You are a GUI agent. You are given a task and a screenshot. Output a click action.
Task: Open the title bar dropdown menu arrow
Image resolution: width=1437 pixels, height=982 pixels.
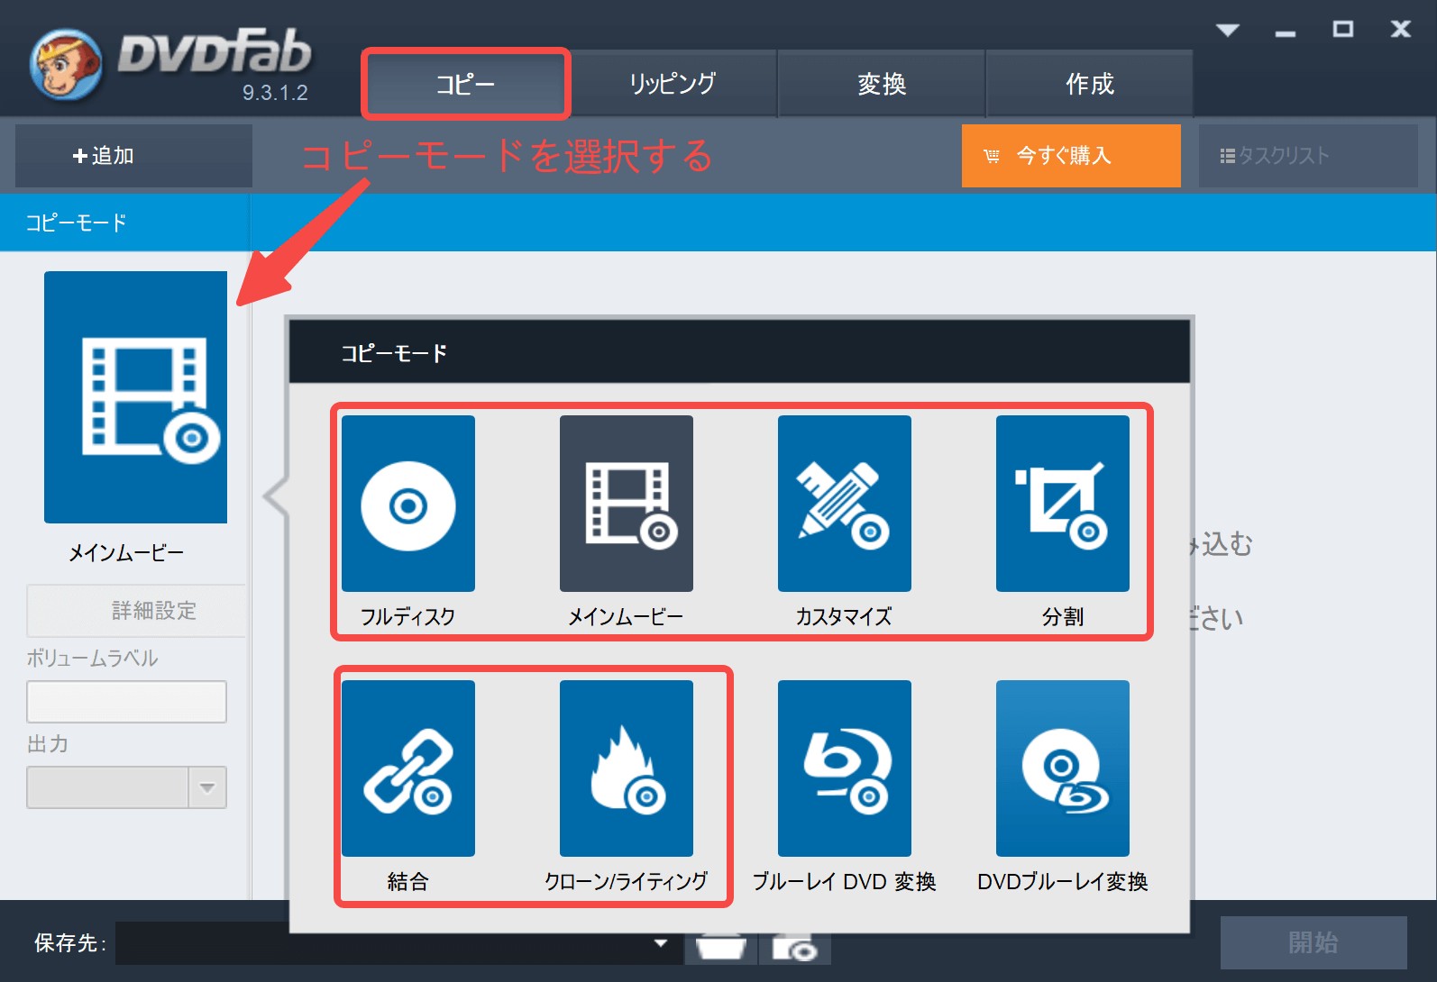1227,30
